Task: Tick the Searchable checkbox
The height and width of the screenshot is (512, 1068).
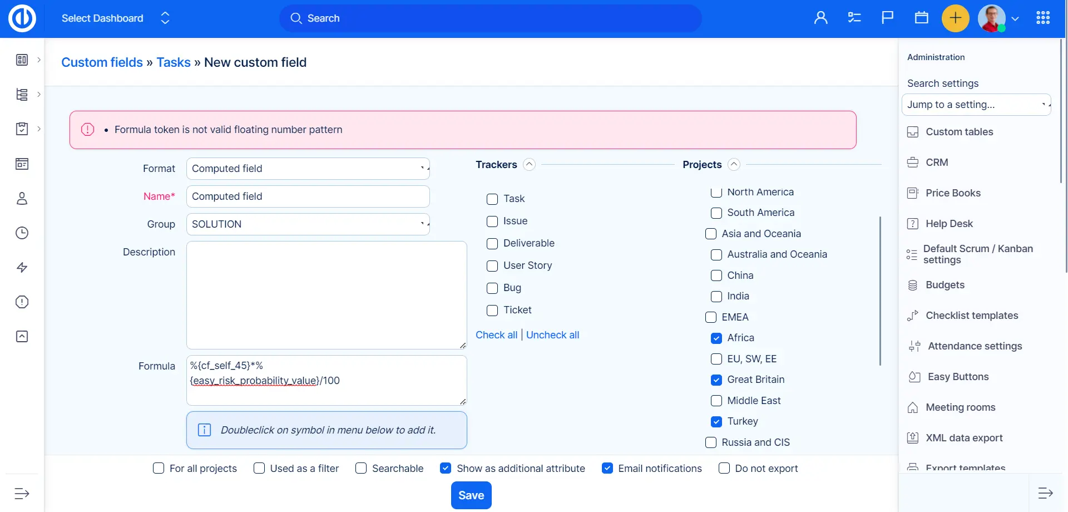Action: pos(361,469)
